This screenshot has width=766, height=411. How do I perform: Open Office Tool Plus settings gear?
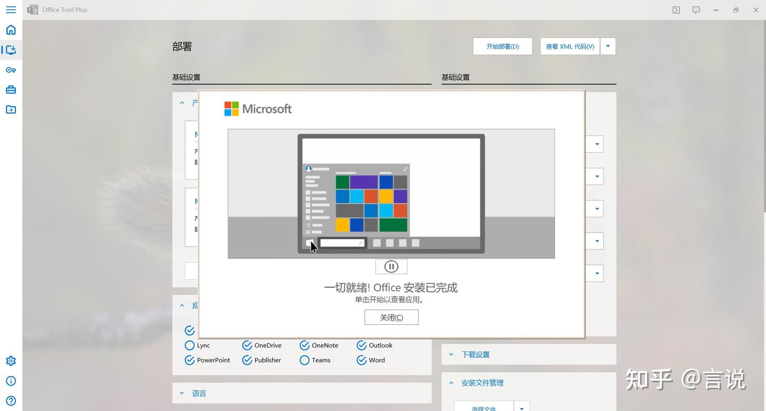pyautogui.click(x=11, y=360)
